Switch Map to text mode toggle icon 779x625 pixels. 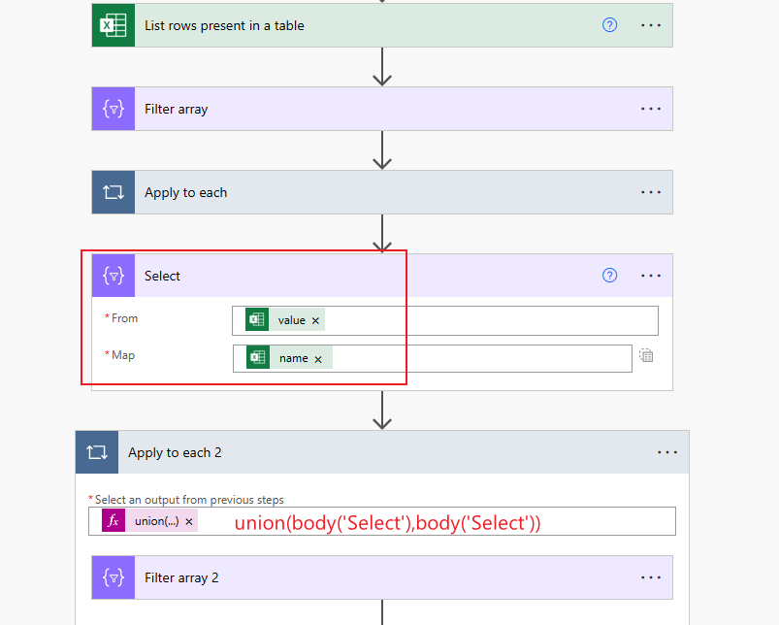(x=646, y=356)
